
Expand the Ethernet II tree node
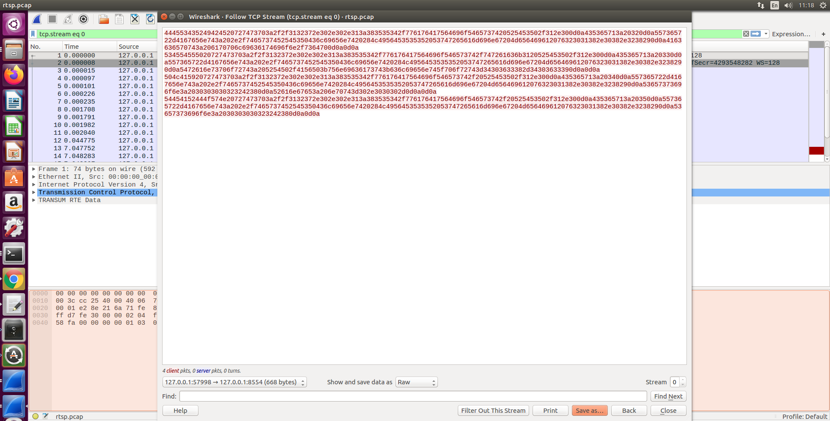34,177
